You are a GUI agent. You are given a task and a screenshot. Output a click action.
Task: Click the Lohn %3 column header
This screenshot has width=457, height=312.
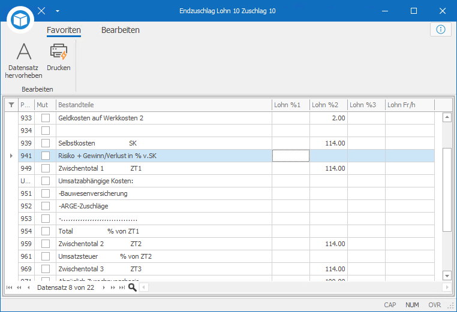tap(366, 105)
